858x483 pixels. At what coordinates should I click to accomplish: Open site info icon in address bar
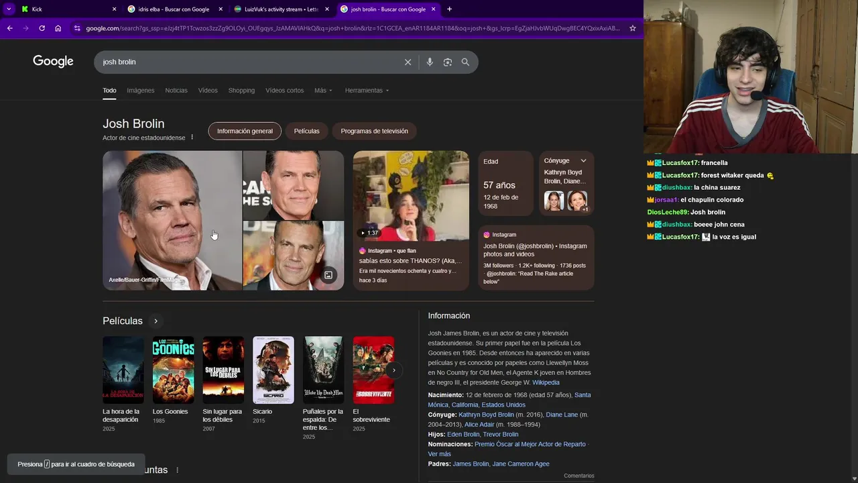point(77,28)
